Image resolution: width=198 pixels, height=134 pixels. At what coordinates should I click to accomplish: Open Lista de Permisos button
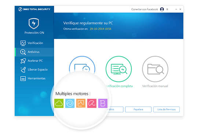166,109
